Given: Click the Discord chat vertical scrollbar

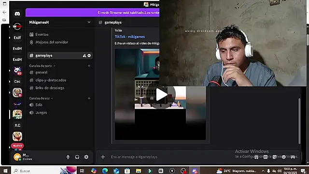Looking at the screenshot, I should click(299, 121).
